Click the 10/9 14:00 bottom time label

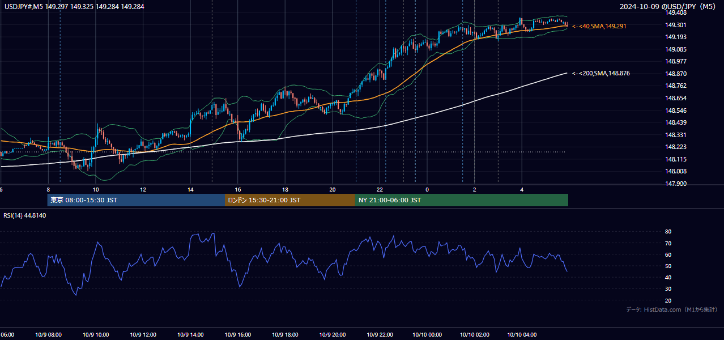pyautogui.click(x=190, y=334)
